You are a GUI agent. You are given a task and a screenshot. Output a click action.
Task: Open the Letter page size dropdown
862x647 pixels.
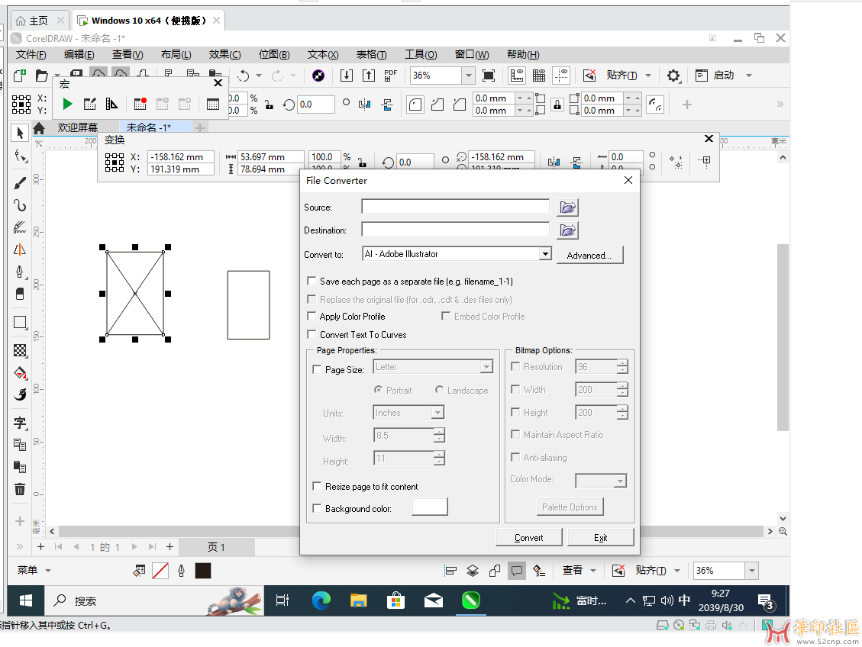tap(486, 367)
